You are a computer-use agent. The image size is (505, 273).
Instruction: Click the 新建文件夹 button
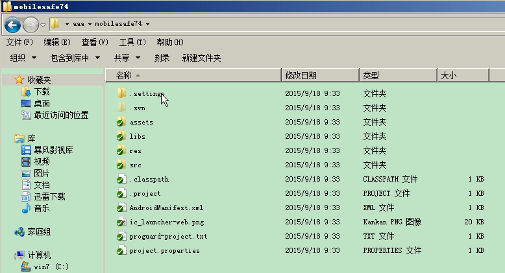click(201, 58)
